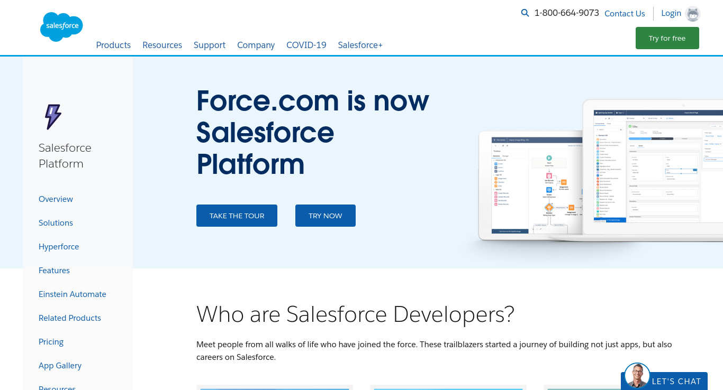
Task: Select Overview in the sidebar
Action: click(x=56, y=199)
